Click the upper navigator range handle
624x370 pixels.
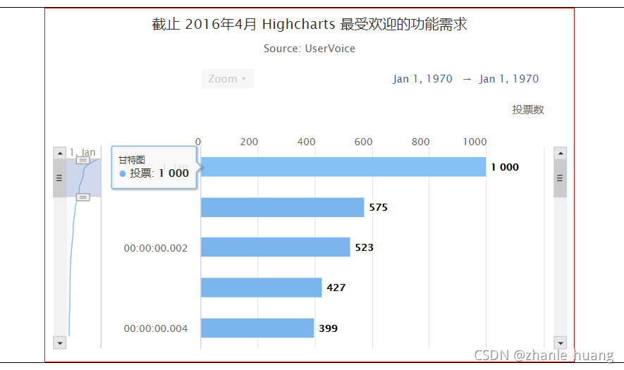pyautogui.click(x=82, y=161)
